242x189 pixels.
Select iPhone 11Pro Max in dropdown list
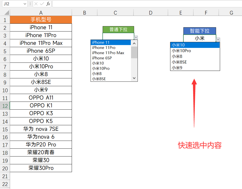(x=108, y=53)
